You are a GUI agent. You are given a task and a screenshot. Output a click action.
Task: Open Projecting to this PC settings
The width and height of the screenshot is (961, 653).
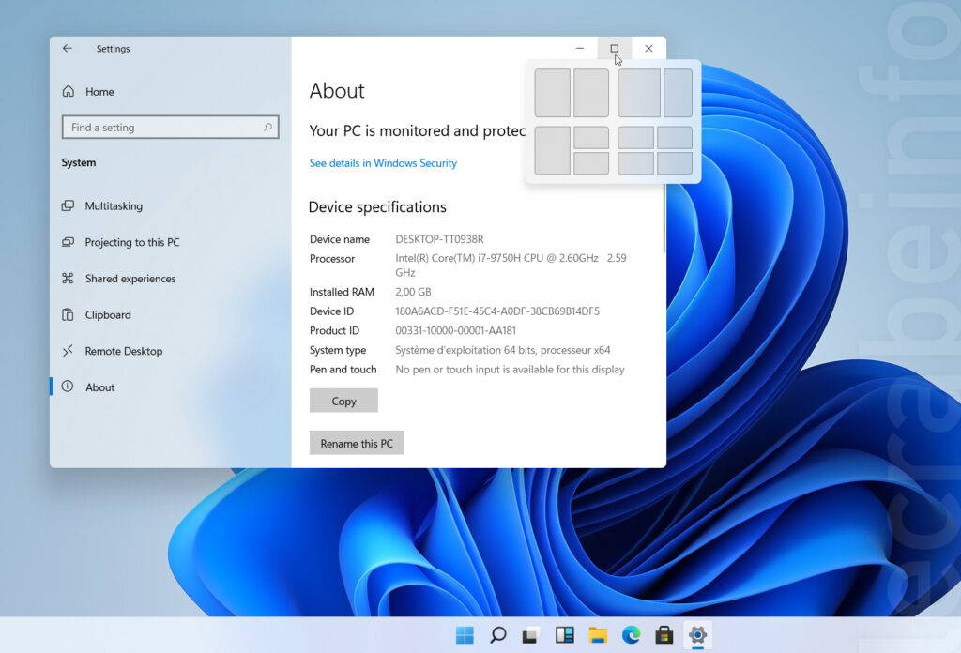pyautogui.click(x=121, y=242)
